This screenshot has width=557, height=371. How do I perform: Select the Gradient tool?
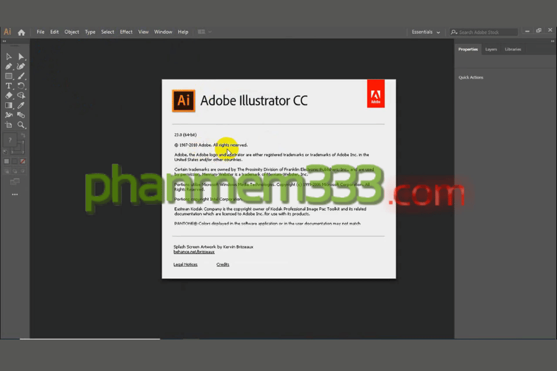[x=9, y=105]
